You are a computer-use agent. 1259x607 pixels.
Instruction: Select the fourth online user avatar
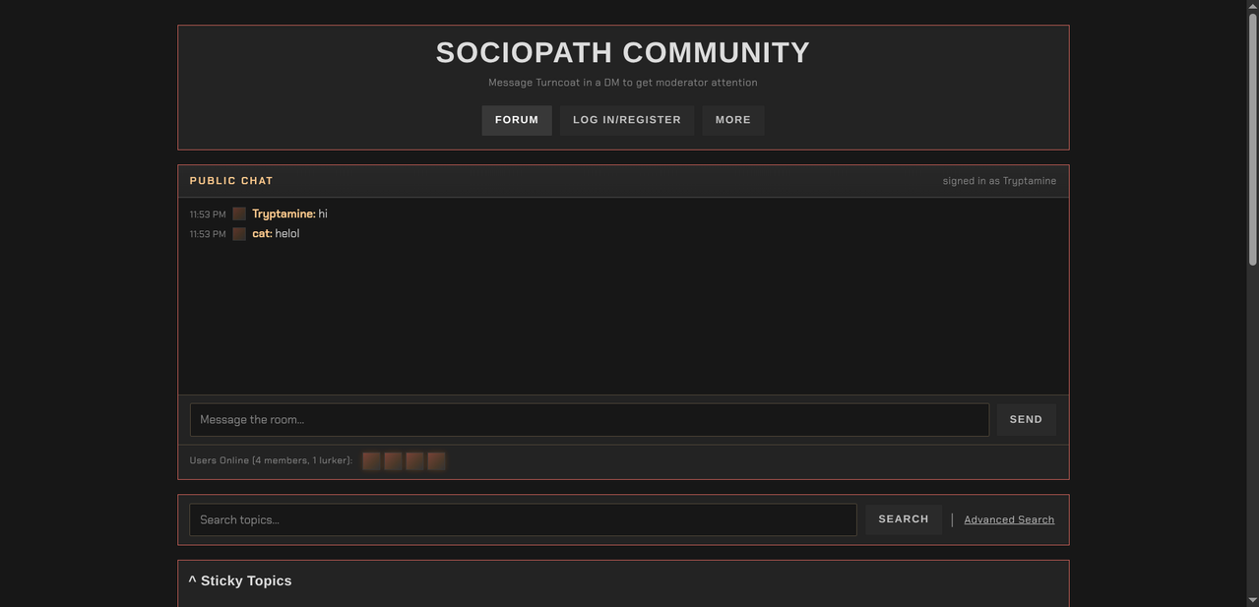[x=436, y=460]
